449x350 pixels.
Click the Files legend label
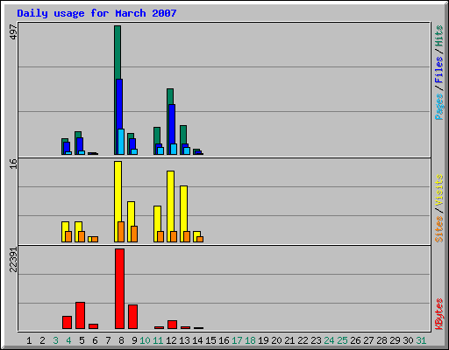pyautogui.click(x=439, y=69)
